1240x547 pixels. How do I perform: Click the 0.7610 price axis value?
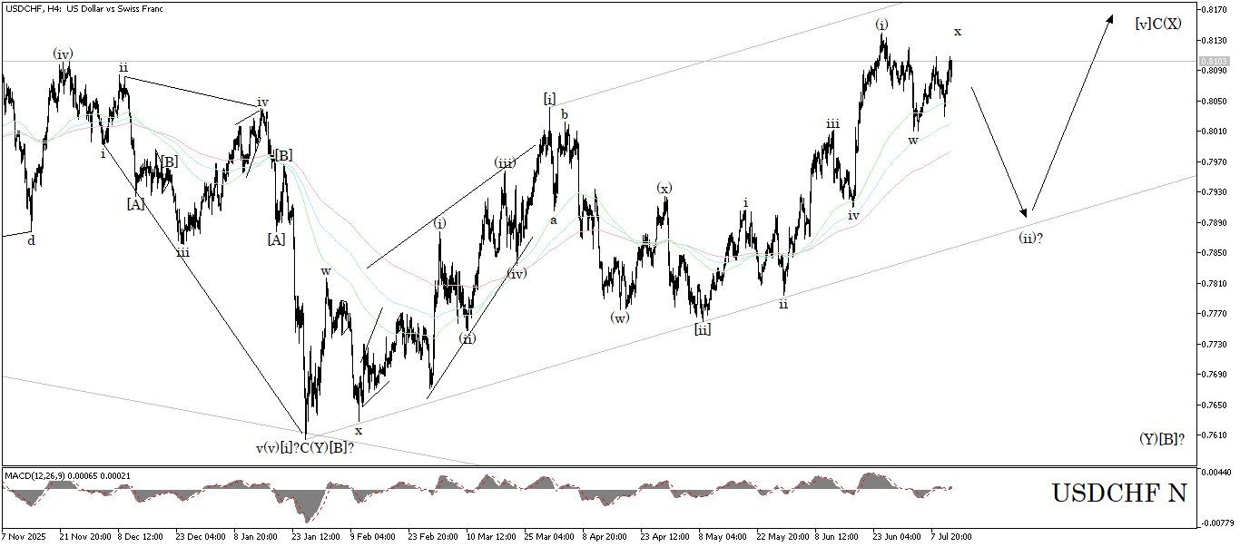click(1215, 435)
